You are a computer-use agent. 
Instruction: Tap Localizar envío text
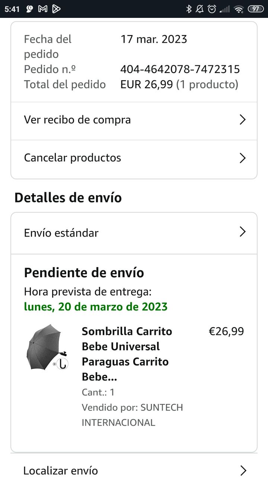[61, 471]
